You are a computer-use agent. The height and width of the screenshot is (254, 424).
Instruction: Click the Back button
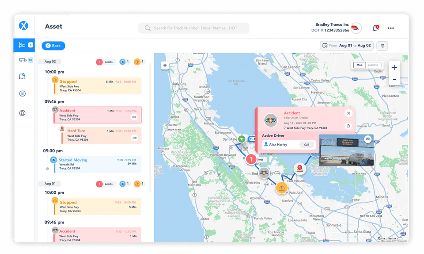click(x=53, y=46)
